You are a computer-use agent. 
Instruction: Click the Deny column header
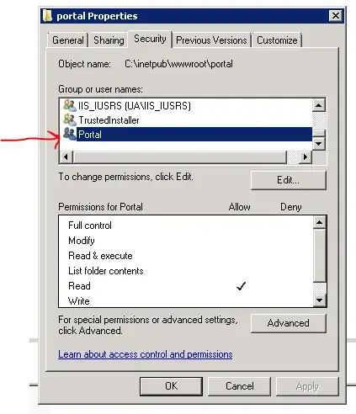291,207
